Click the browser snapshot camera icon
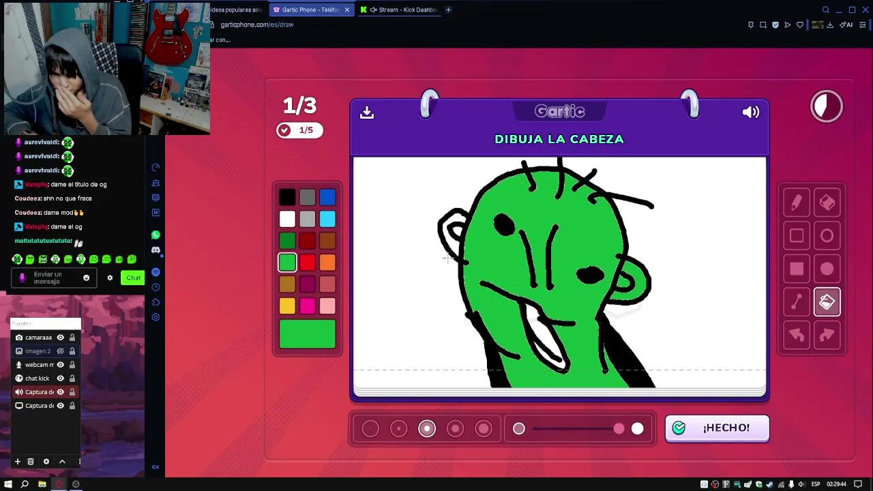The width and height of the screenshot is (873, 491). click(x=763, y=25)
